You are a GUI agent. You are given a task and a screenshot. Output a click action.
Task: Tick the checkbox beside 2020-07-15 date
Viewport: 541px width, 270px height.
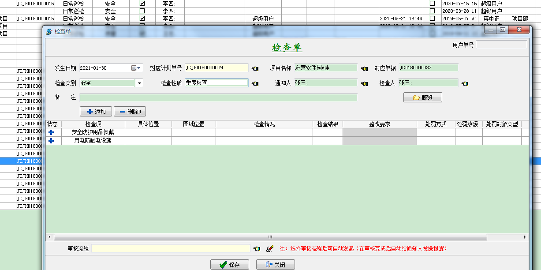click(x=432, y=4)
